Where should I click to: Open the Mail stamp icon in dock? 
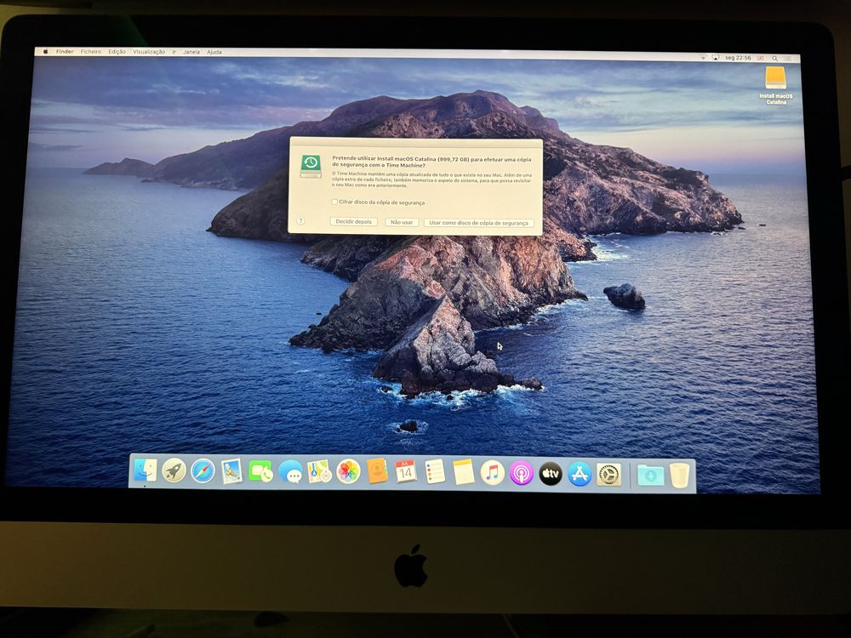pos(231,471)
